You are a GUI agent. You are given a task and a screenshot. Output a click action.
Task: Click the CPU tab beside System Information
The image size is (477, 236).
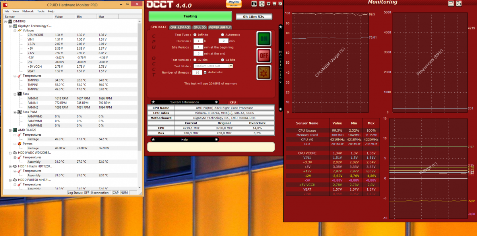[x=233, y=102]
